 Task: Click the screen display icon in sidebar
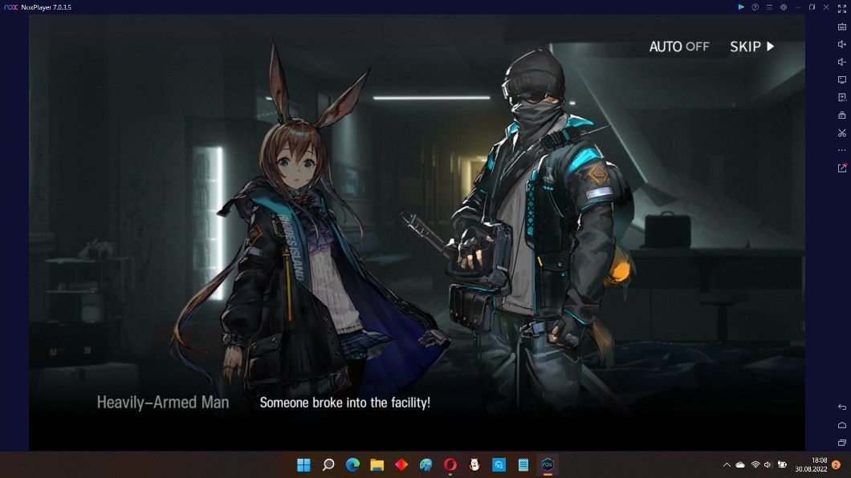[x=842, y=80]
